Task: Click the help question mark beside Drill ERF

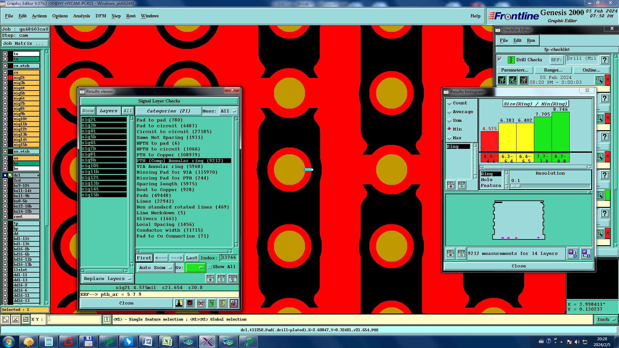Action: coord(604,60)
